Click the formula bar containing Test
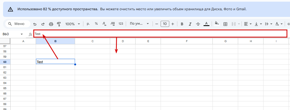This screenshot has width=290, height=110. click(160, 34)
